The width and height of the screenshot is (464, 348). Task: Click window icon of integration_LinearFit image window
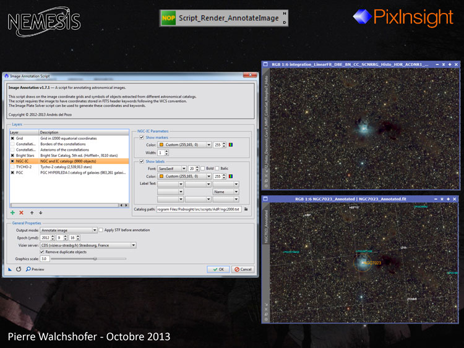[x=265, y=64]
